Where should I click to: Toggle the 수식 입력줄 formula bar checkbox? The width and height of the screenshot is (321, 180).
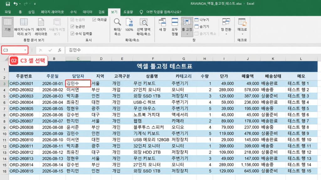click(72, 33)
